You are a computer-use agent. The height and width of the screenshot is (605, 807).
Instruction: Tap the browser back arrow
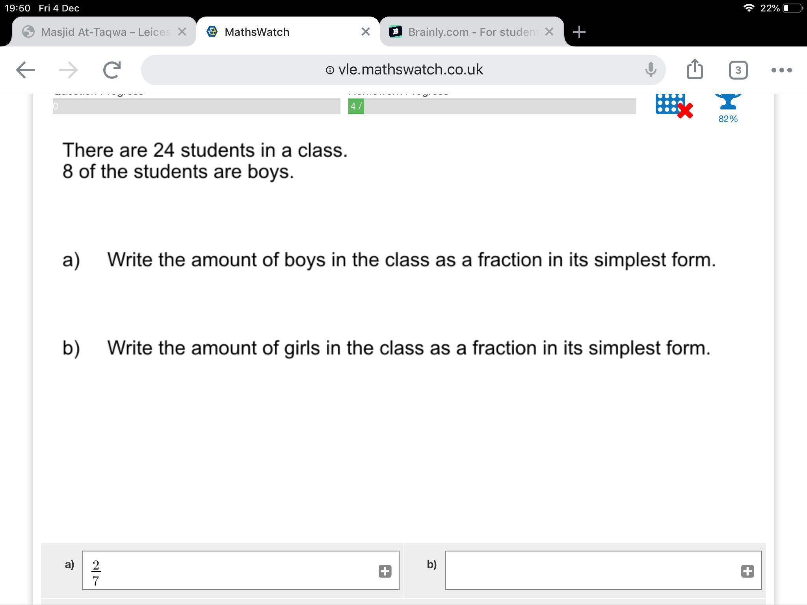click(x=26, y=70)
